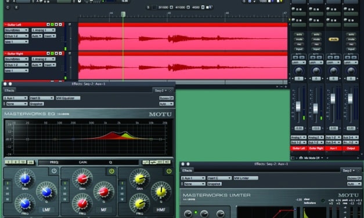Open Insert B dropdown in EQ window

tap(41, 98)
